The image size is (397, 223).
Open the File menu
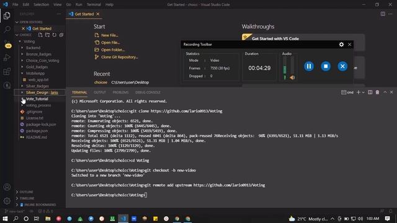coord(15,4)
